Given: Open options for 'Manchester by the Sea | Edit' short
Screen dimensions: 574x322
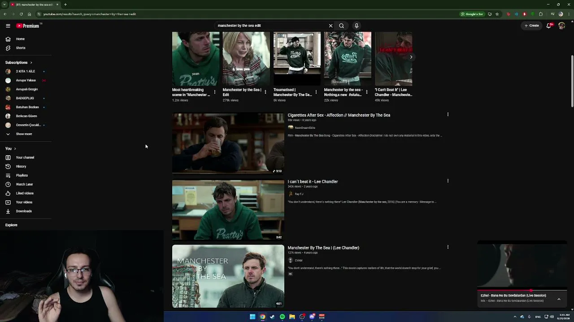Looking at the screenshot, I should click(265, 92).
